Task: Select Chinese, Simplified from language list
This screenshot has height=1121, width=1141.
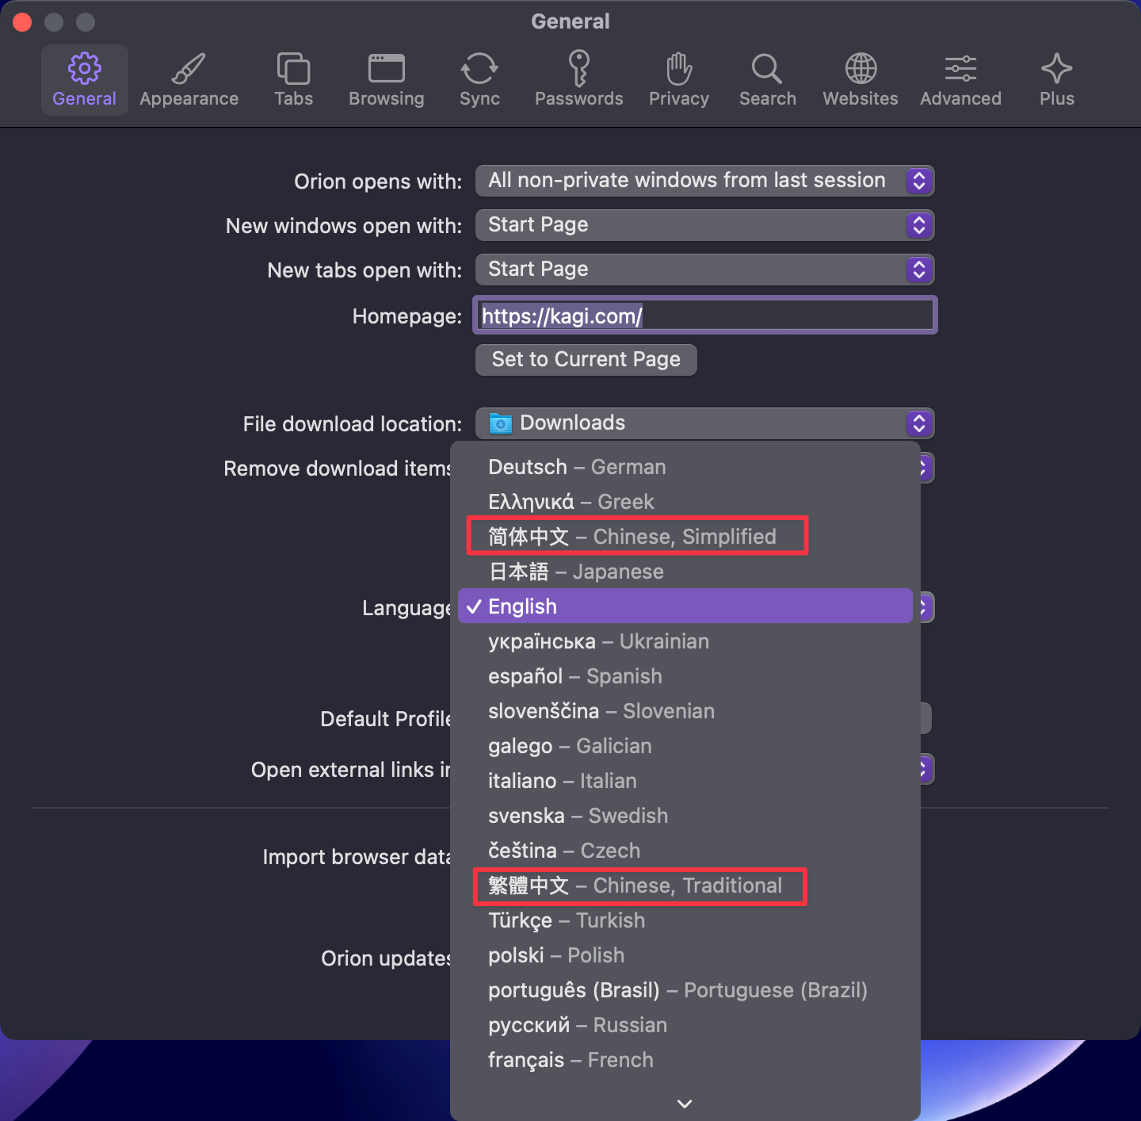Action: tap(632, 537)
